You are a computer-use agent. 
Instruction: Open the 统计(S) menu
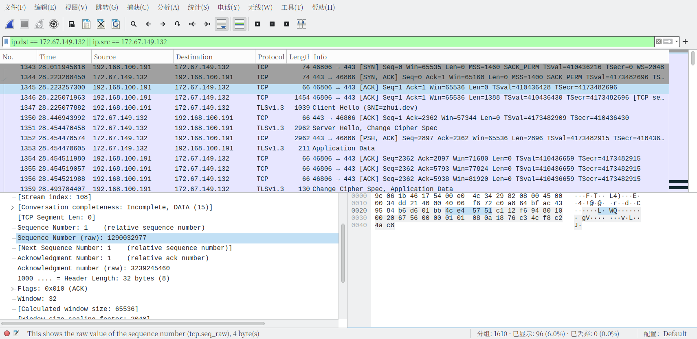(x=198, y=7)
